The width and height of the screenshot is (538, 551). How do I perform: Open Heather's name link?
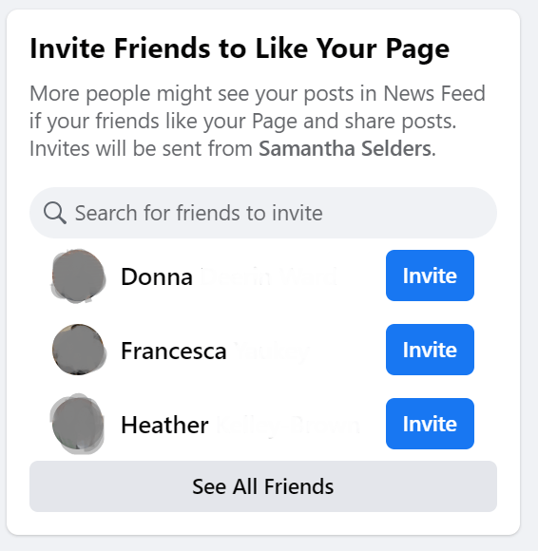(240, 425)
